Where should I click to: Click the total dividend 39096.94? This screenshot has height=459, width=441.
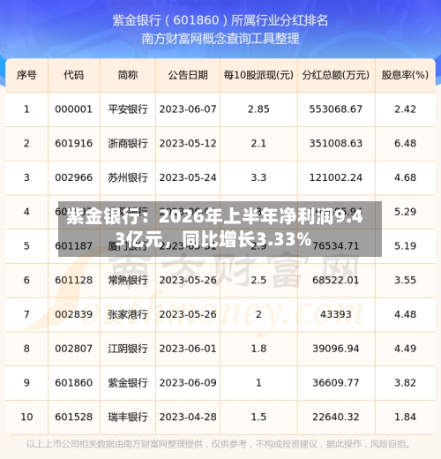pos(336,349)
